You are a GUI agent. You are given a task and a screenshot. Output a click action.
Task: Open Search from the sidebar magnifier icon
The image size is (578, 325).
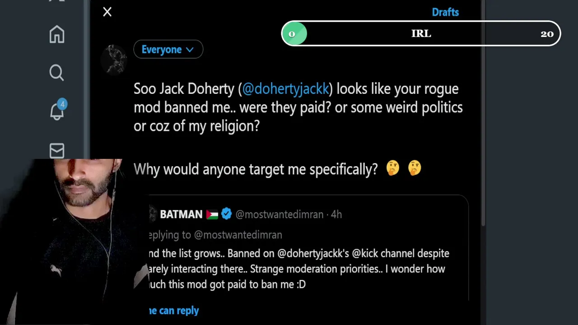pos(57,72)
